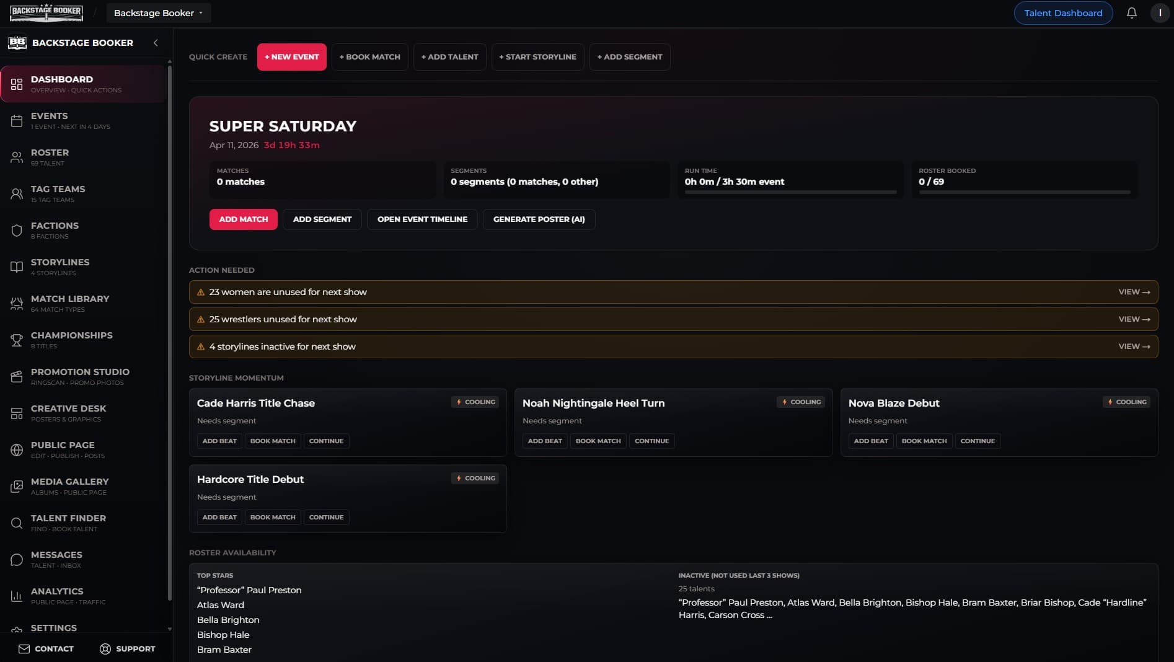Toggle Cooling on Hardcore Title Debut card
Image resolution: width=1174 pixels, height=662 pixels.
[475, 478]
